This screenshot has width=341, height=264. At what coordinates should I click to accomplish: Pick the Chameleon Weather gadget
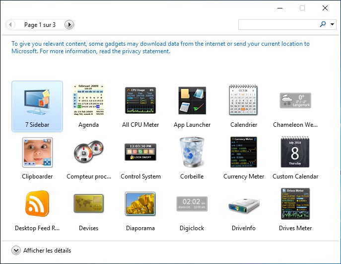tap(295, 101)
